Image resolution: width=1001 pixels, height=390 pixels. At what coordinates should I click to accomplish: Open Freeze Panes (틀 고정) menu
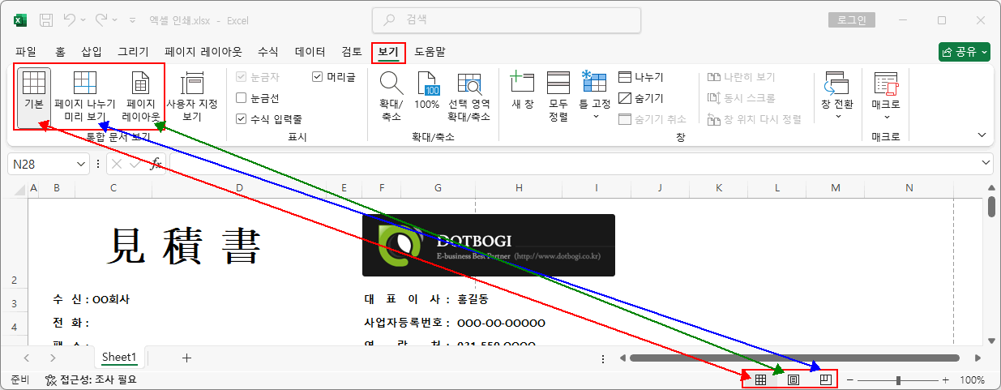pyautogui.click(x=594, y=96)
